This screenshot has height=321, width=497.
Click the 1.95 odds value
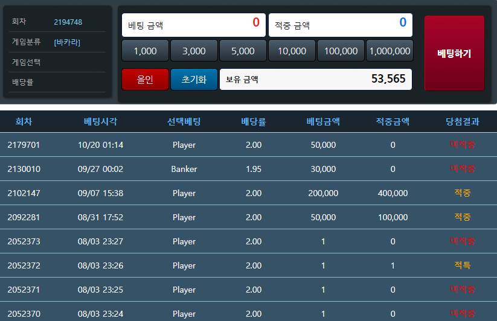coord(254,169)
